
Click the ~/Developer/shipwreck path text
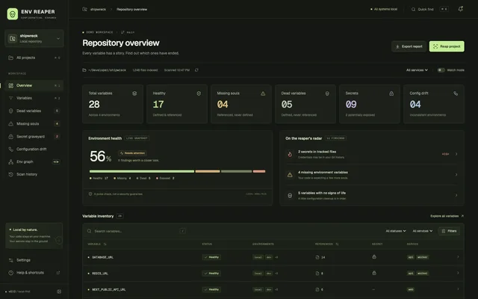click(107, 70)
